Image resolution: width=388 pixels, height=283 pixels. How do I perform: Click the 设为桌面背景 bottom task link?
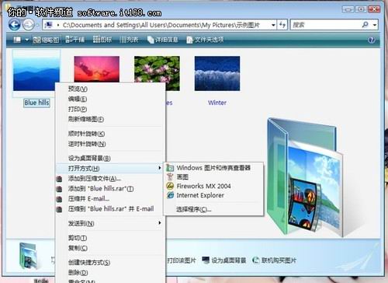click(x=224, y=260)
